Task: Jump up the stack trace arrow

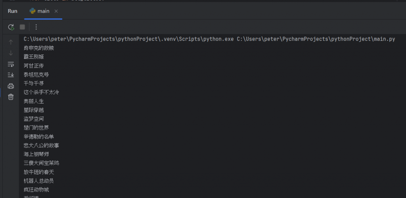Action: click(11, 42)
